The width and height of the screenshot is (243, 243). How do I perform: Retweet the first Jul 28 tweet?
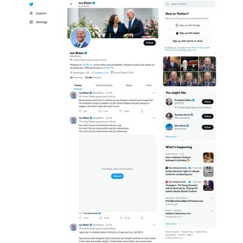coord(100,111)
